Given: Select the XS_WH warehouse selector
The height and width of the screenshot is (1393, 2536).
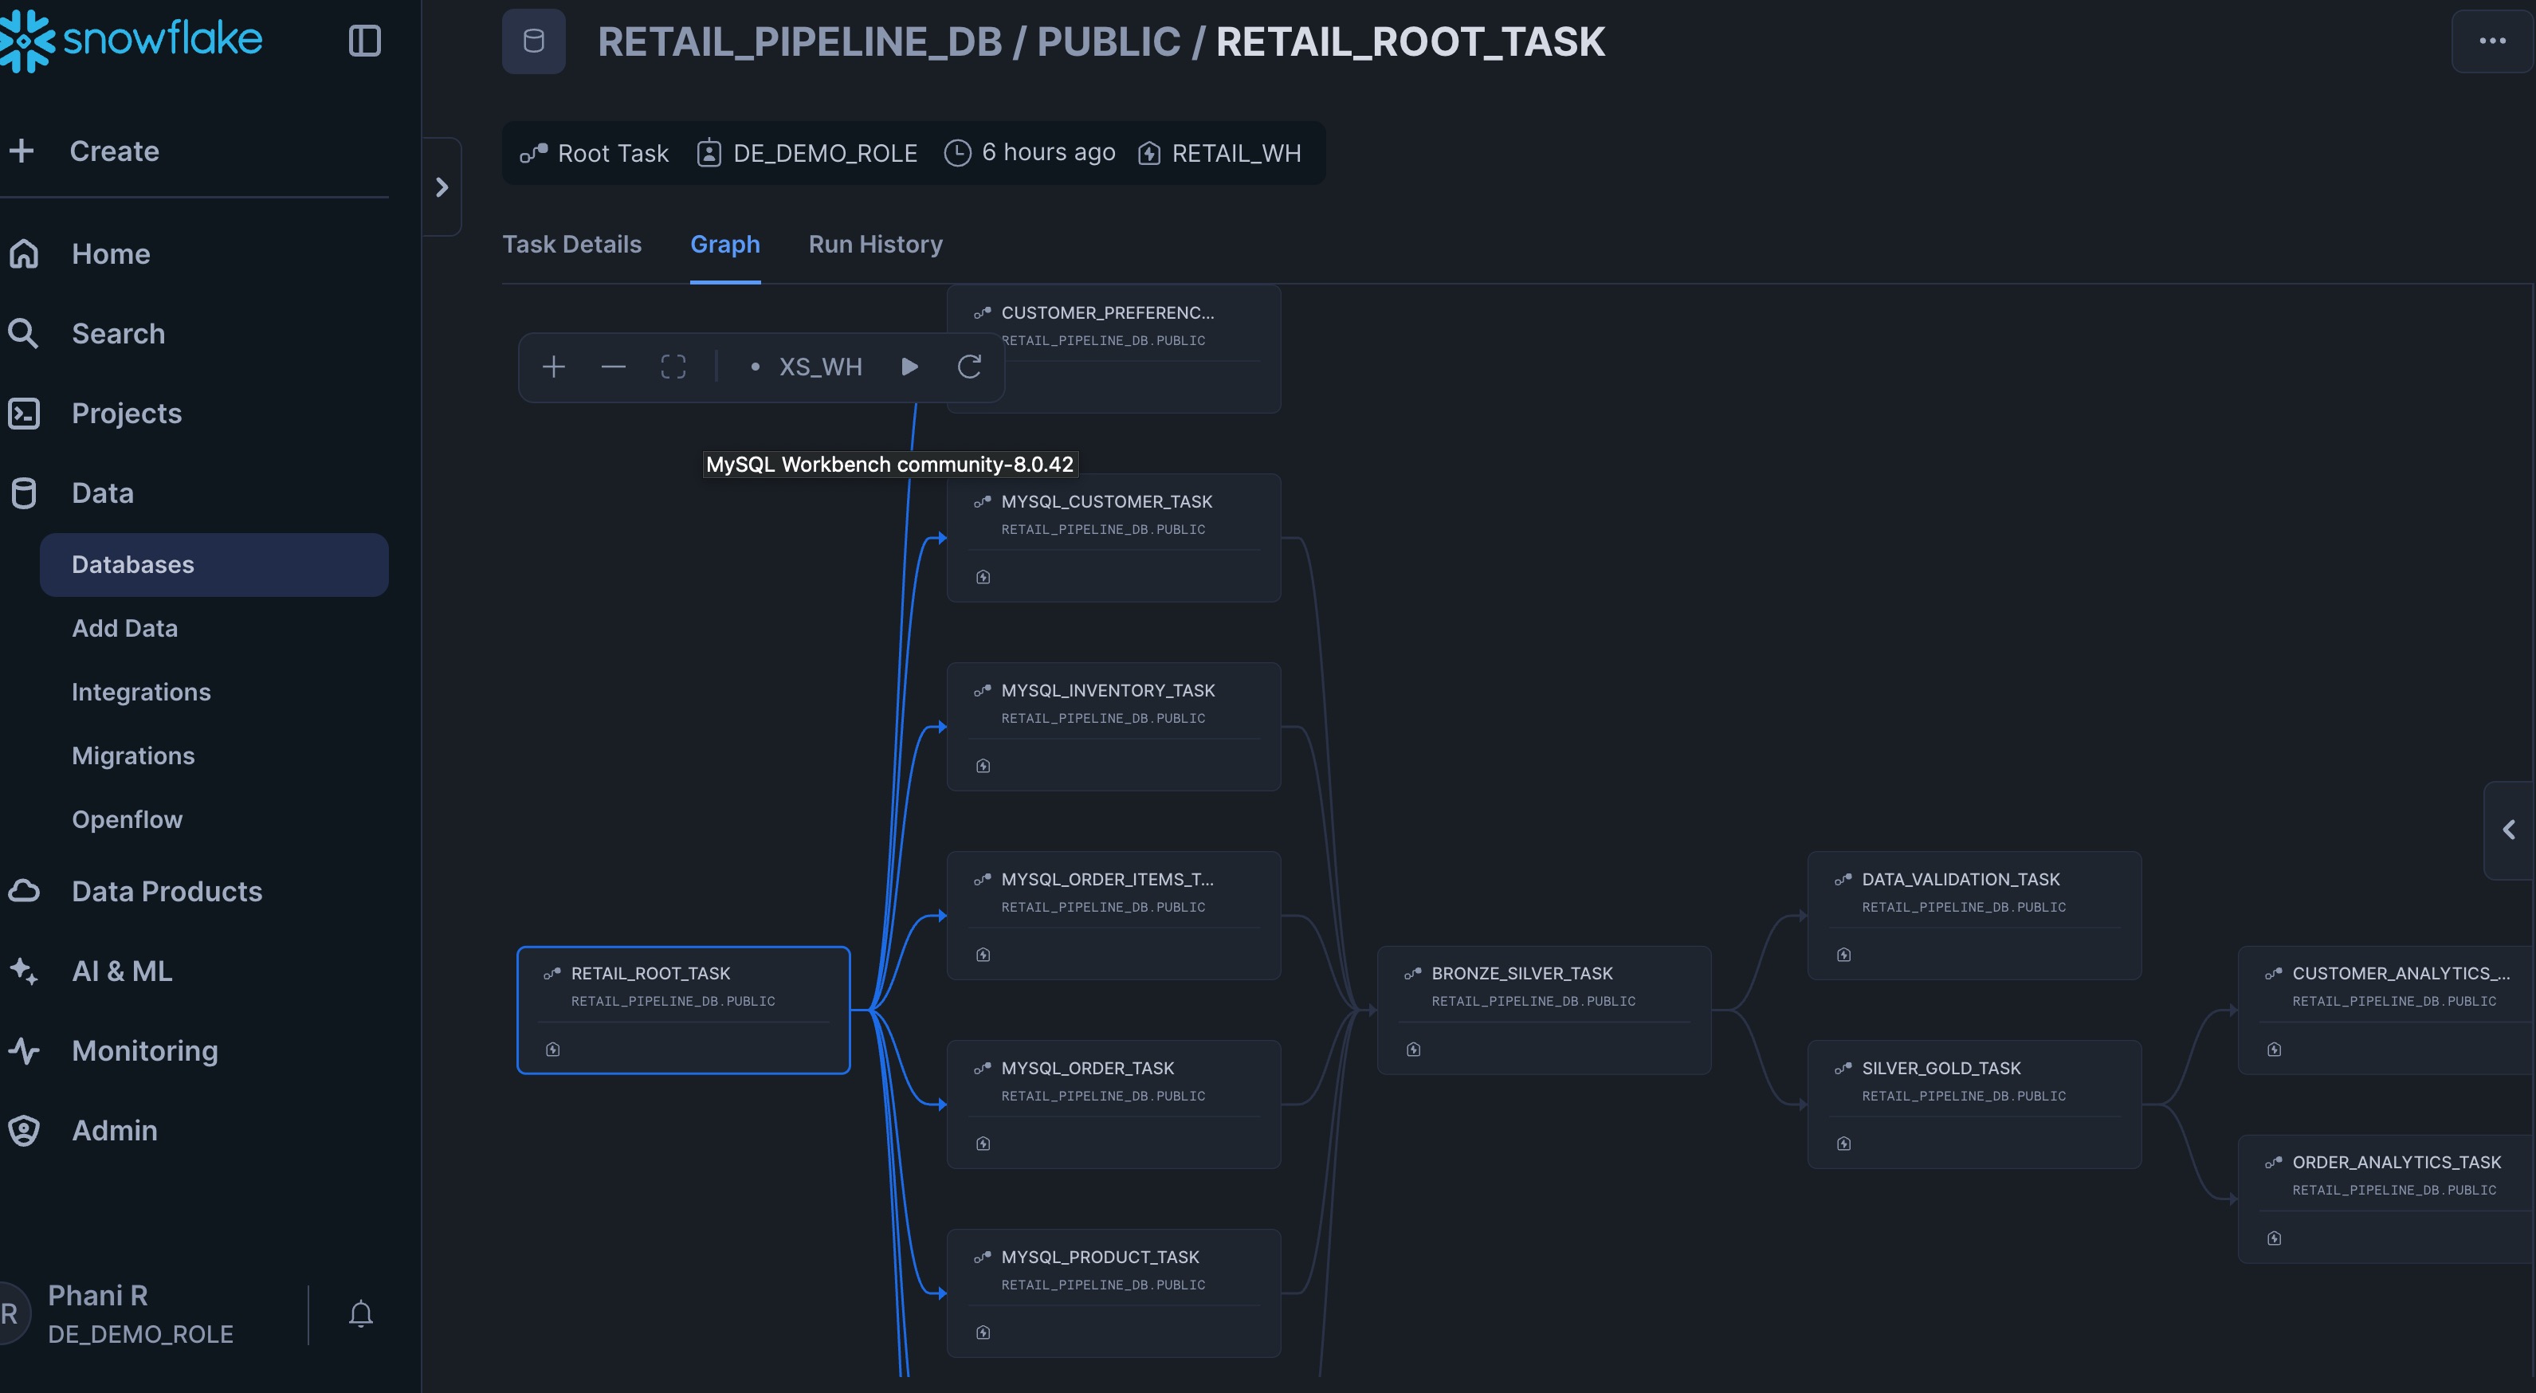Looking at the screenshot, I should pos(819,367).
